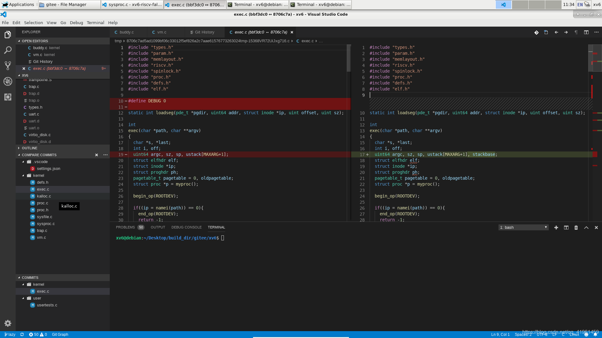602x338 pixels.
Task: Maximize terminal panel with chevron up
Action: coord(586,228)
